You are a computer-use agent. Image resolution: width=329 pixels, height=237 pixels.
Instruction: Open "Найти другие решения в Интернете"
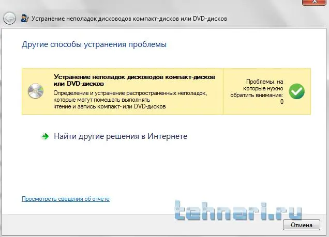coord(121,136)
